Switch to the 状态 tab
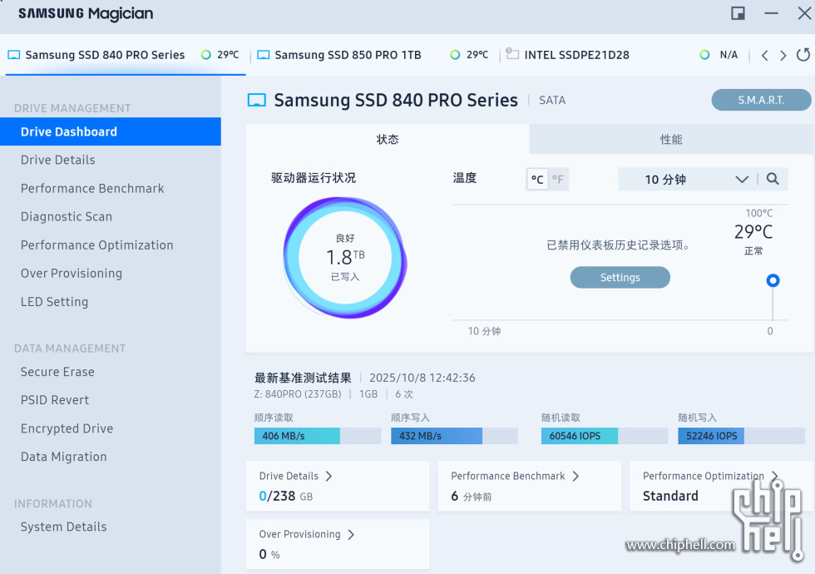 click(x=388, y=140)
